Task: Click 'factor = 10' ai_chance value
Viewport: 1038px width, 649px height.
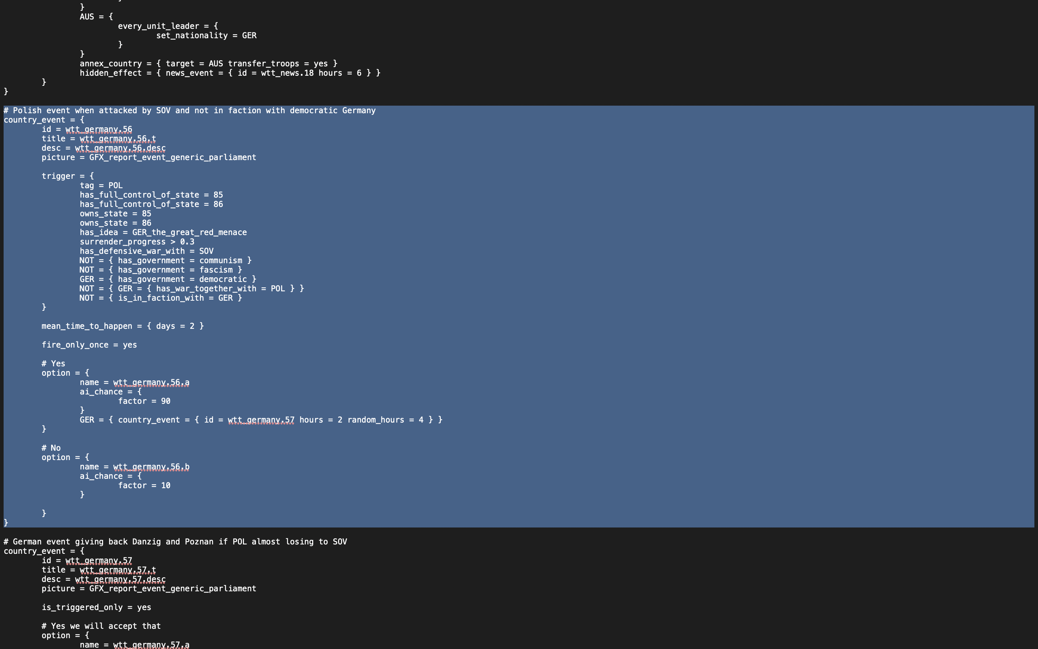Action: click(x=144, y=485)
